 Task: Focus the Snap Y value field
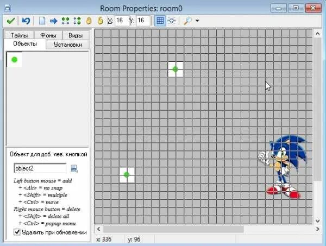143,21
